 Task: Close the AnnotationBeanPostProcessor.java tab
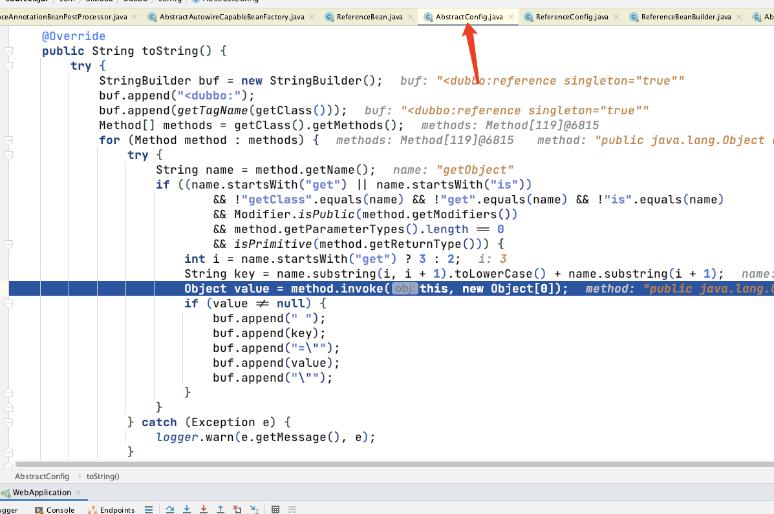[134, 17]
